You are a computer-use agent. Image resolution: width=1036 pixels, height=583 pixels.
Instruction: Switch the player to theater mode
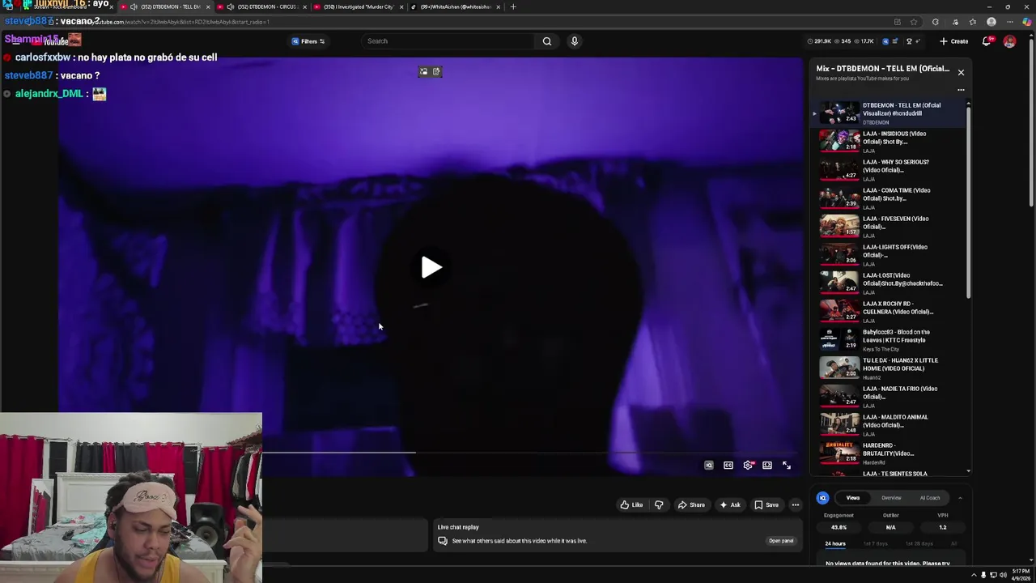(x=767, y=466)
